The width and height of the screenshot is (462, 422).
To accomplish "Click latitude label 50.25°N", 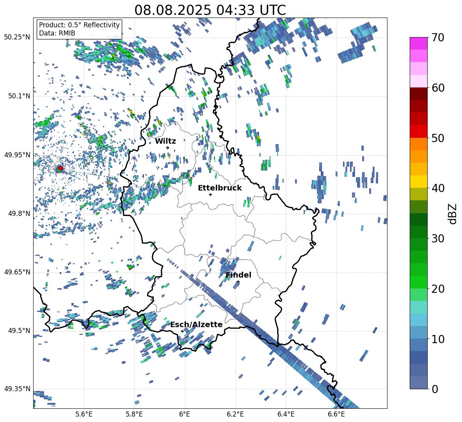I will pos(17,37).
